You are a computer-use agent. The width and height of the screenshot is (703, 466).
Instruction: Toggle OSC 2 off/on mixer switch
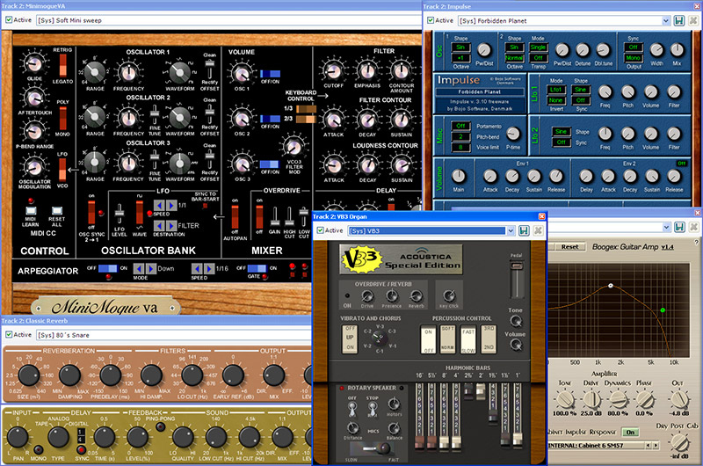click(x=271, y=119)
